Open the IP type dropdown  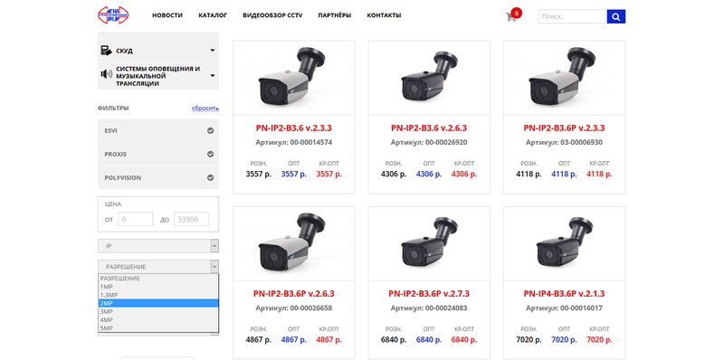point(158,246)
